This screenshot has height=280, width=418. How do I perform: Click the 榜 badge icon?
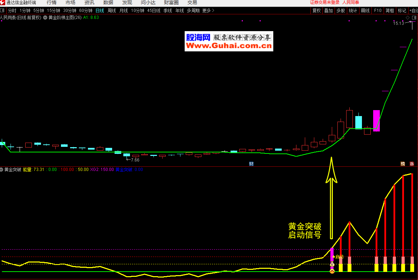tap(403, 164)
